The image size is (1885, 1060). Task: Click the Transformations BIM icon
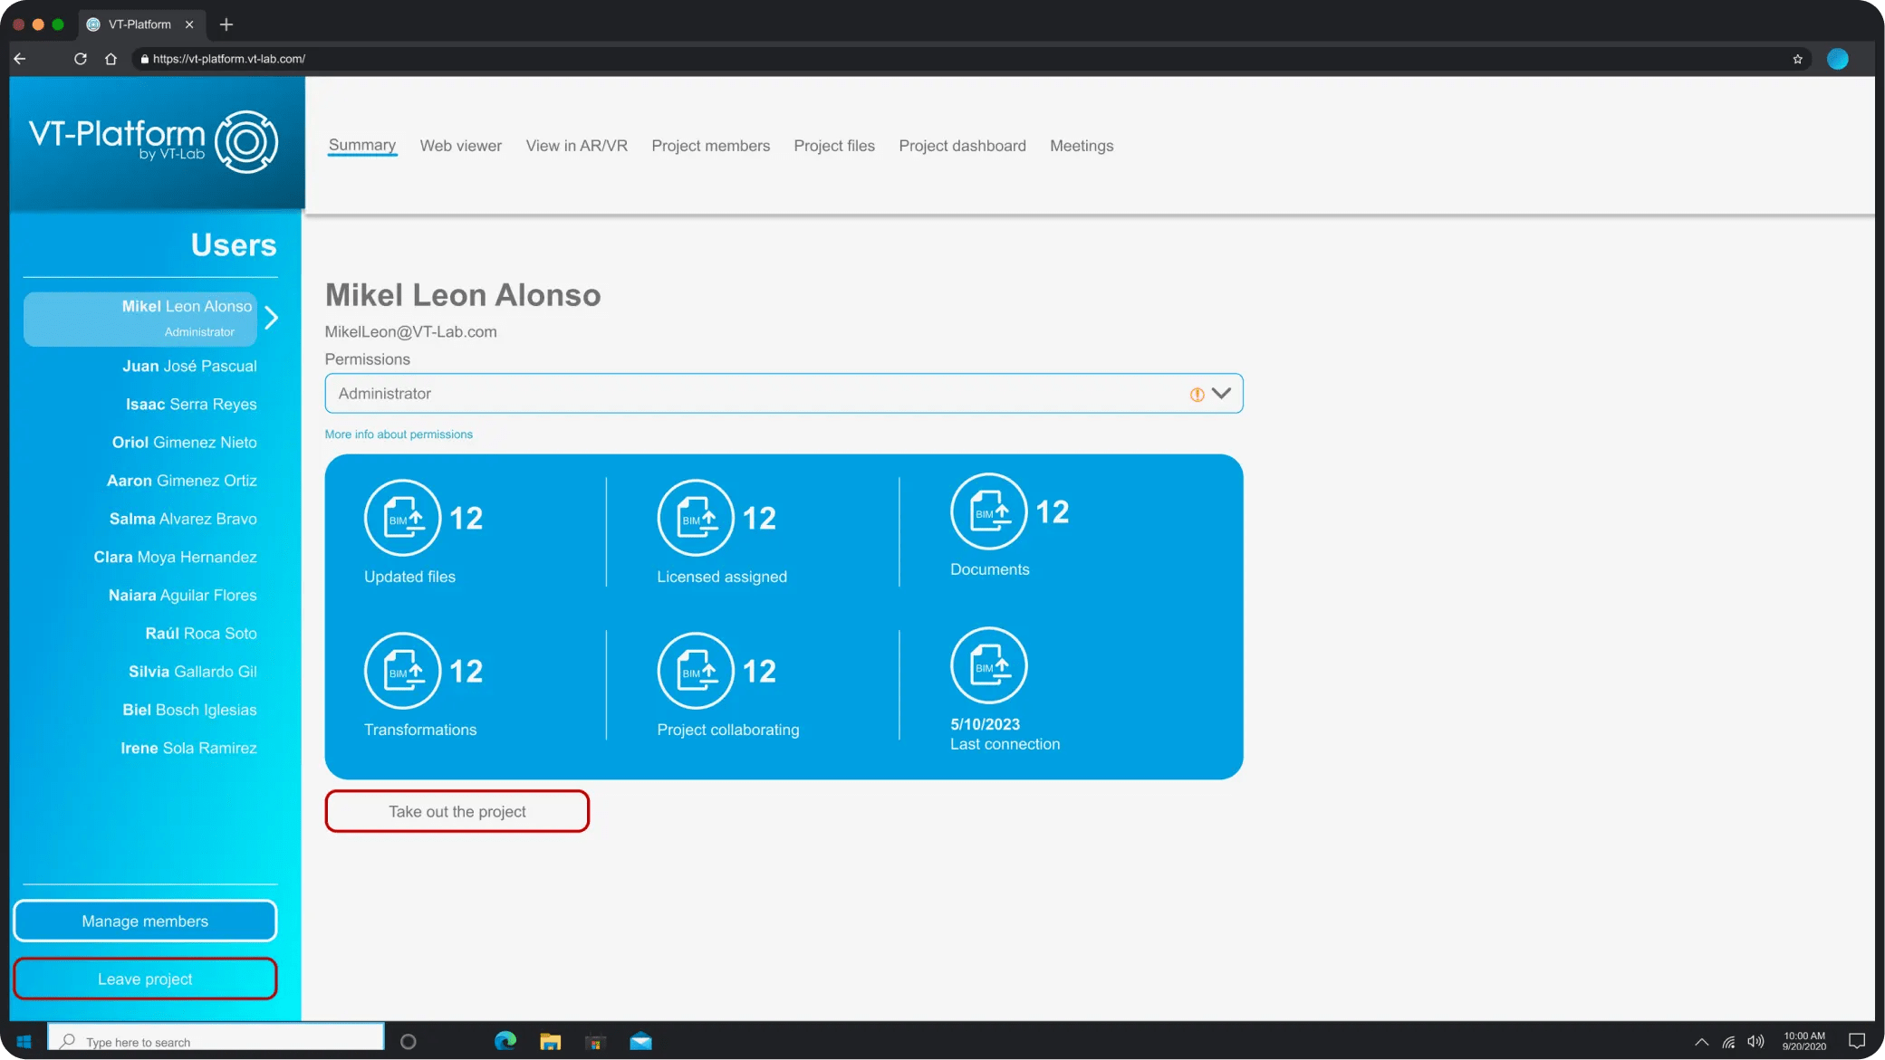[x=402, y=671]
